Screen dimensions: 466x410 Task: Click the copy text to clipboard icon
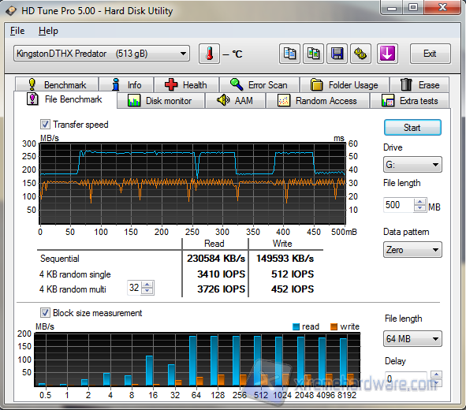289,54
